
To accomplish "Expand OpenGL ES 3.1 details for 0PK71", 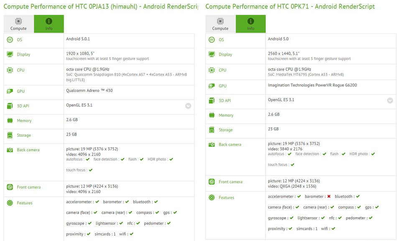I will (390, 101).
